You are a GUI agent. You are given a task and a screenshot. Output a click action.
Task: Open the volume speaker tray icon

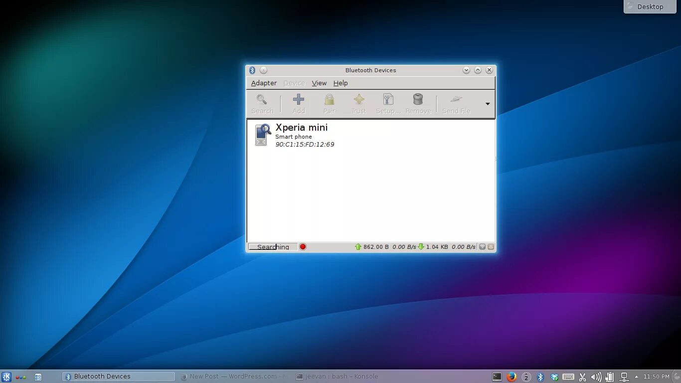click(596, 377)
